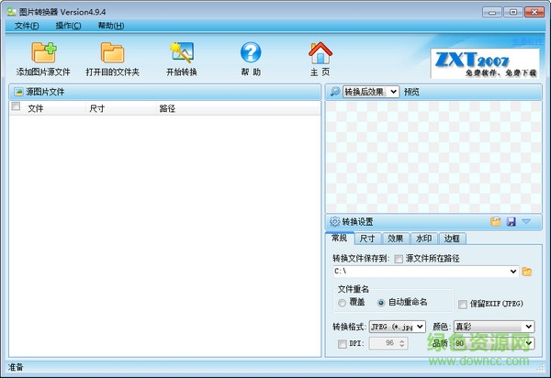Open the 帮助 (help) toolbar icon

pyautogui.click(x=250, y=53)
